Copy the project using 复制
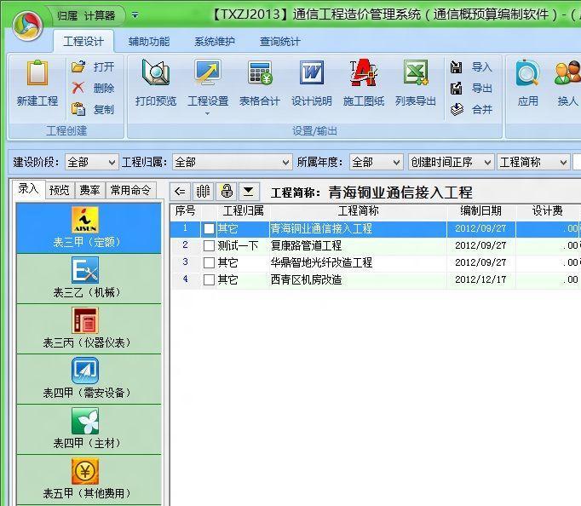 click(x=93, y=109)
